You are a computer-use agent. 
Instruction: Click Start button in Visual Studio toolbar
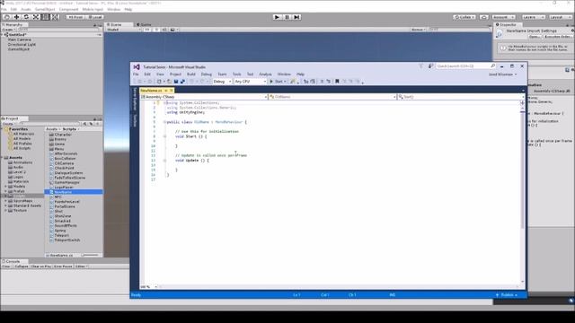(x=278, y=82)
